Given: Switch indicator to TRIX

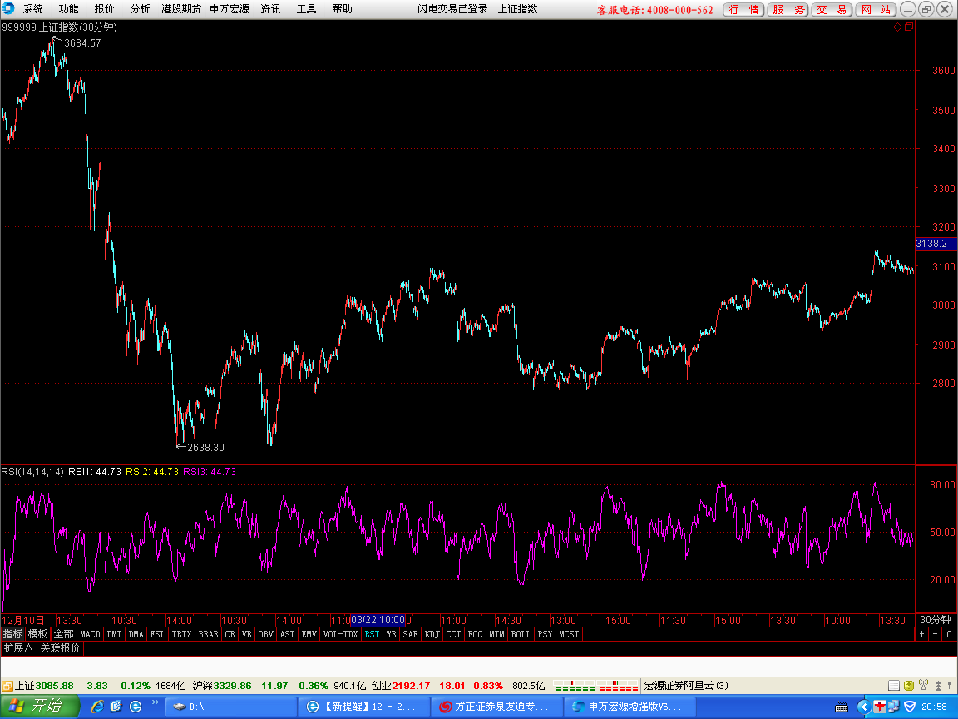Looking at the screenshot, I should [181, 634].
